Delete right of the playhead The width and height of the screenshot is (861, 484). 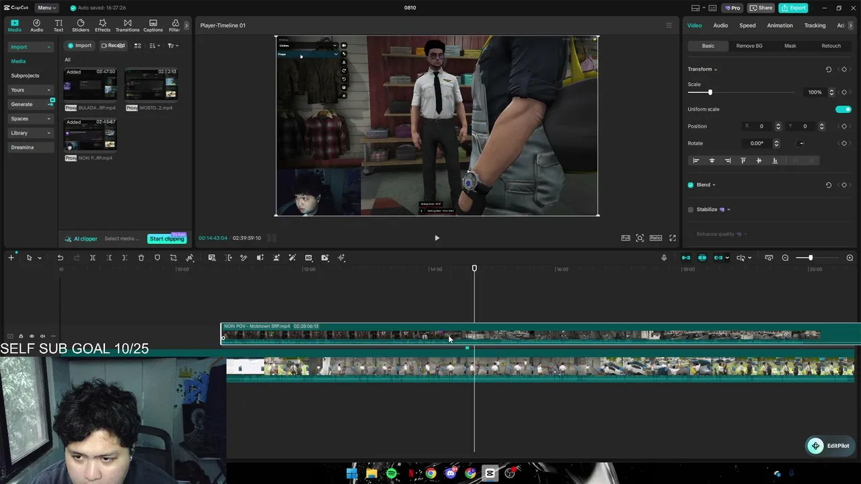(125, 258)
